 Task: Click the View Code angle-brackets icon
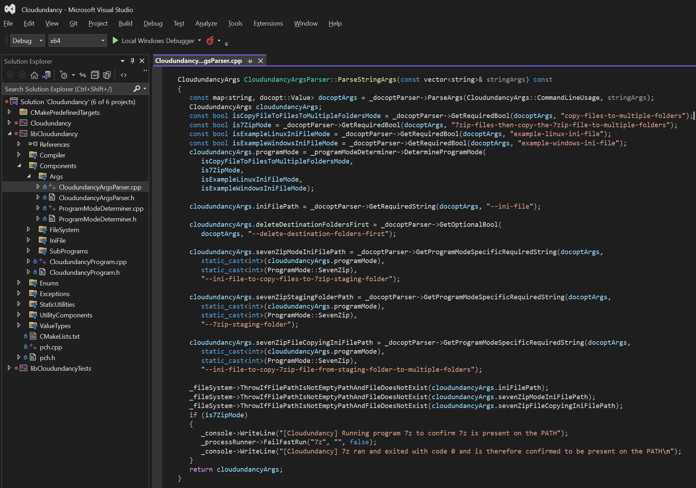coord(124,75)
